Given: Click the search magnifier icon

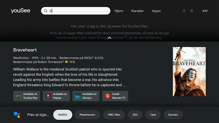Looking at the screenshot, I should click(46, 11).
